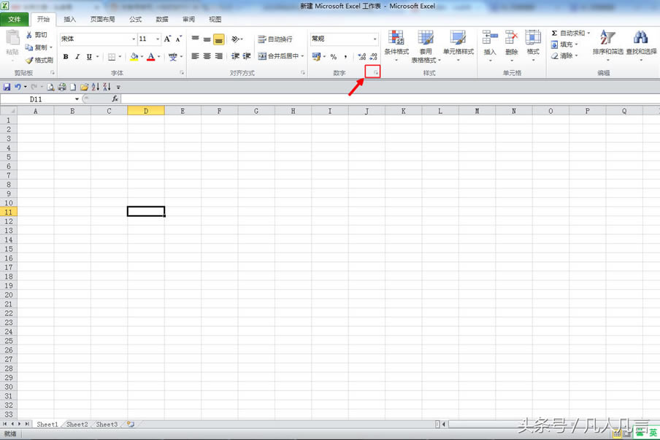This screenshot has height=440, width=660.
Task: Click Insert Worksheet after Sheet3
Action: 130,424
